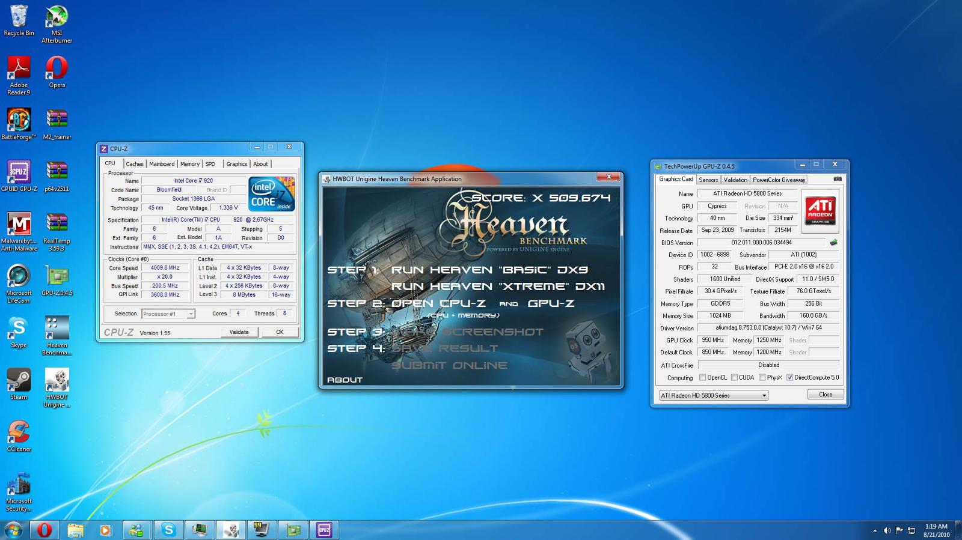Image resolution: width=962 pixels, height=540 pixels.
Task: Switch to the Memory tab in CPU-Z
Action: (190, 164)
